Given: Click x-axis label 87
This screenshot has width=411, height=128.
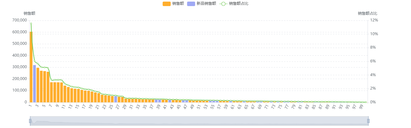Looking at the screenshot, I should (x=320, y=107).
